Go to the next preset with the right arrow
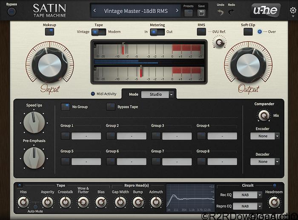Image resolution: width=298 pixels, height=220 pixels. [177, 11]
